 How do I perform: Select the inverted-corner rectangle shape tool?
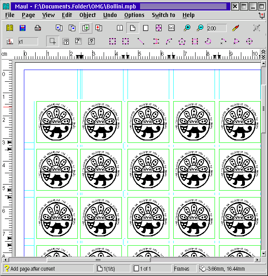tap(195, 41)
